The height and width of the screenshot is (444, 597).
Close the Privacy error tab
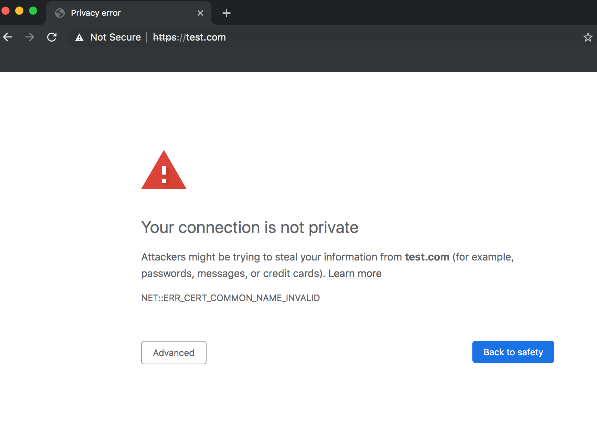[x=200, y=13]
